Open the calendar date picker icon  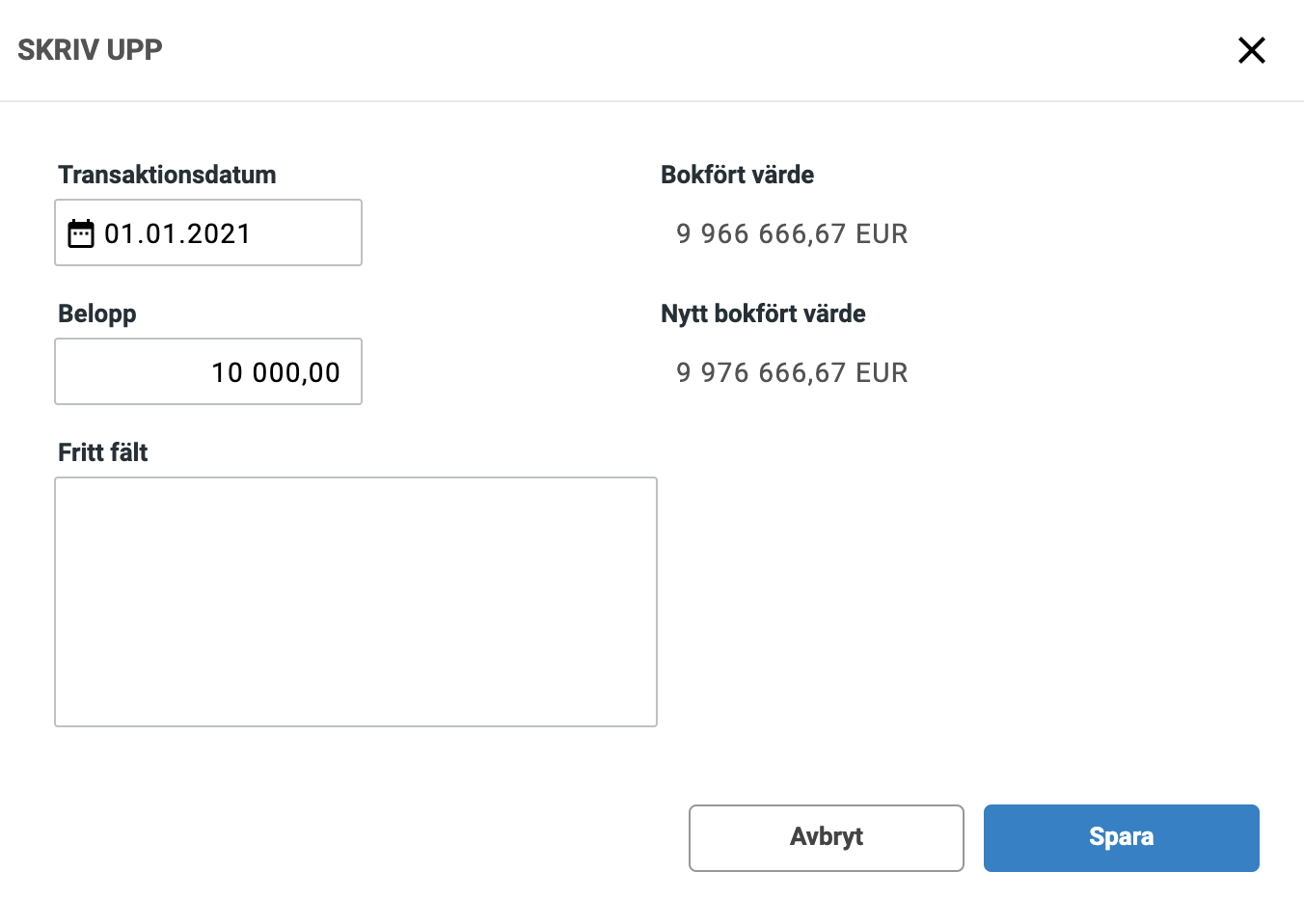[81, 233]
